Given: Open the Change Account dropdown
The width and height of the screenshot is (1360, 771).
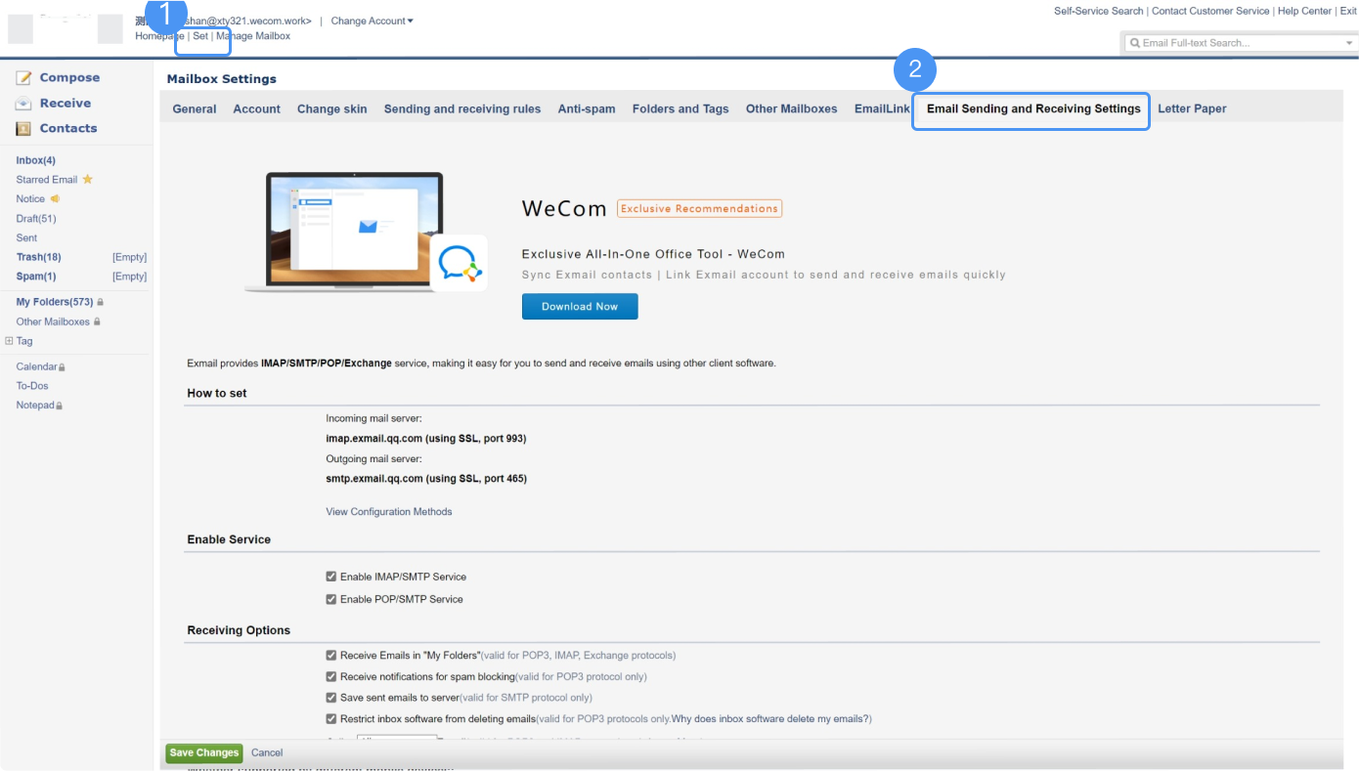Looking at the screenshot, I should pos(372,21).
